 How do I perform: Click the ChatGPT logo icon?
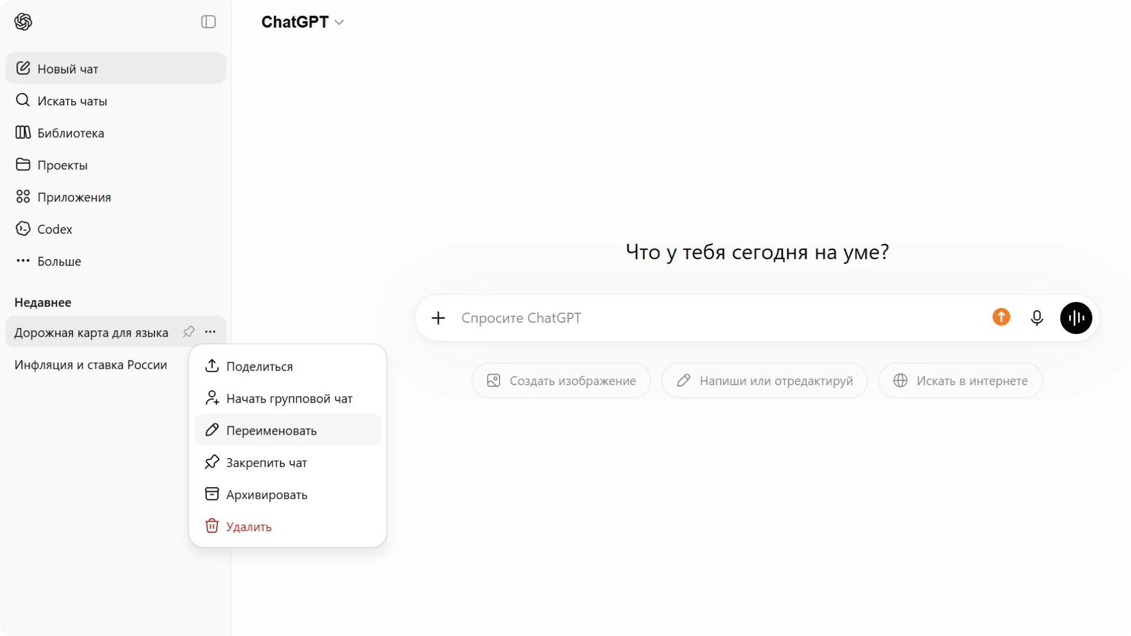23,22
